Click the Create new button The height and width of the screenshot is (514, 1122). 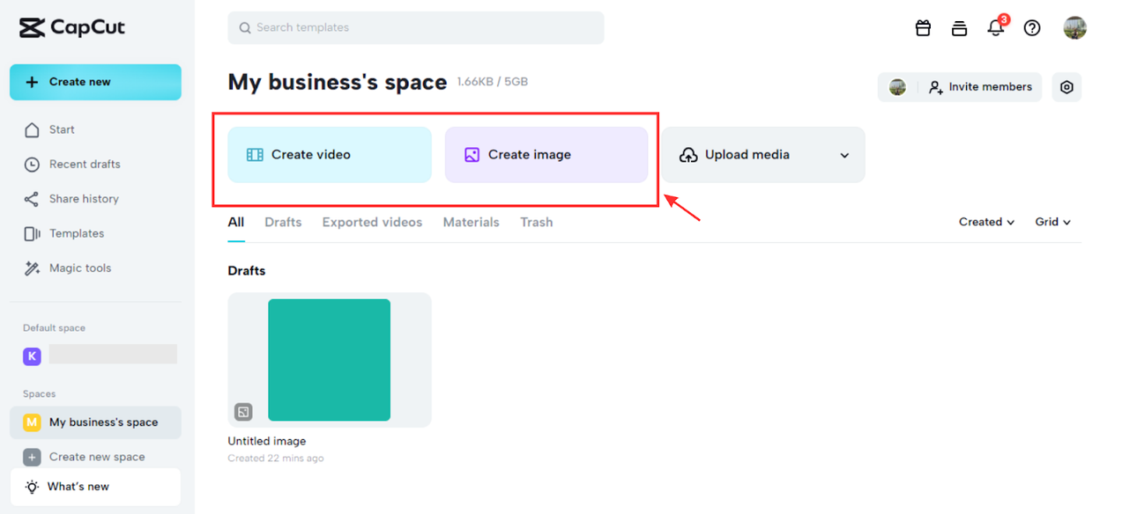95,82
